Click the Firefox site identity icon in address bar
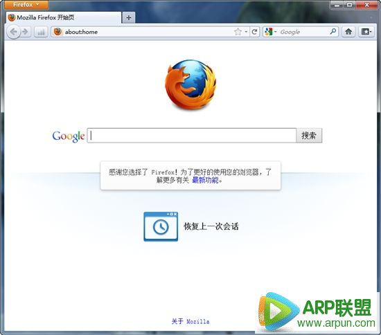381x335 pixels. pyautogui.click(x=57, y=32)
